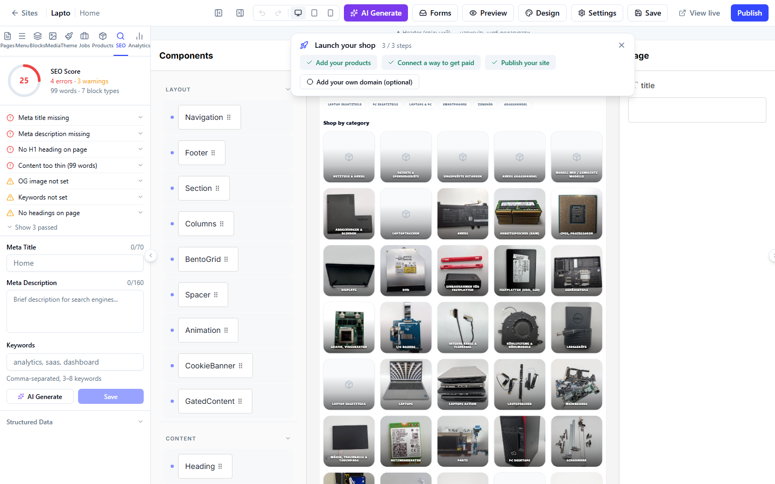Select the Mainboards category thumbnail
Screen dimensions: 775x484
coord(576,384)
